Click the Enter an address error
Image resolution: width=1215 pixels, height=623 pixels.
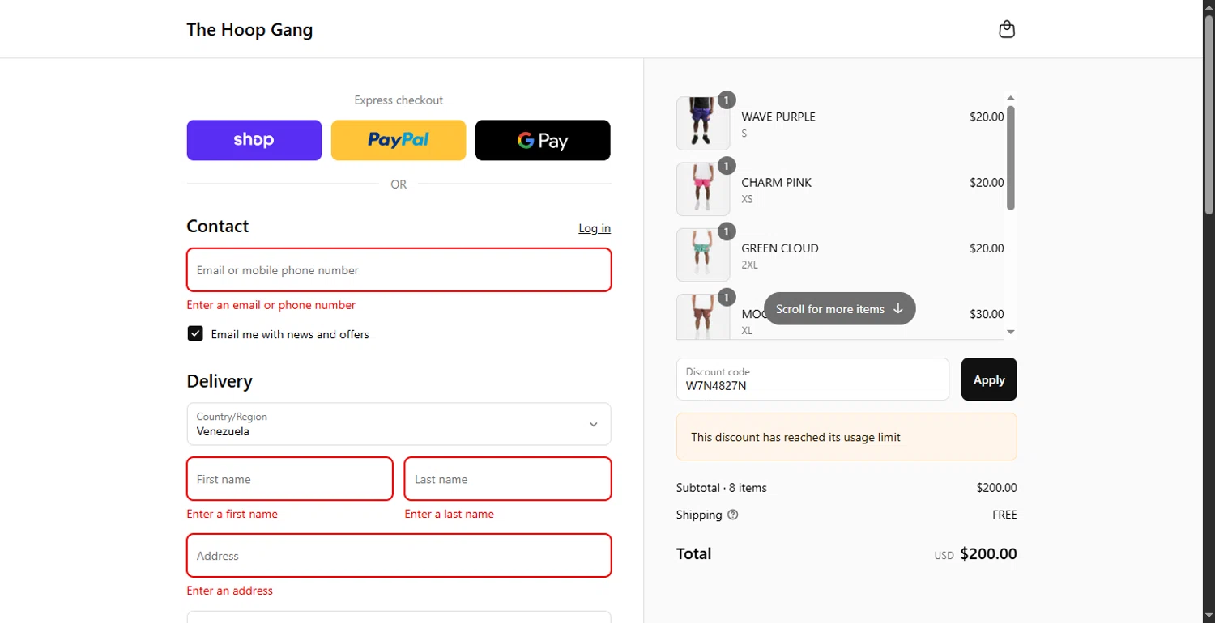(x=230, y=591)
